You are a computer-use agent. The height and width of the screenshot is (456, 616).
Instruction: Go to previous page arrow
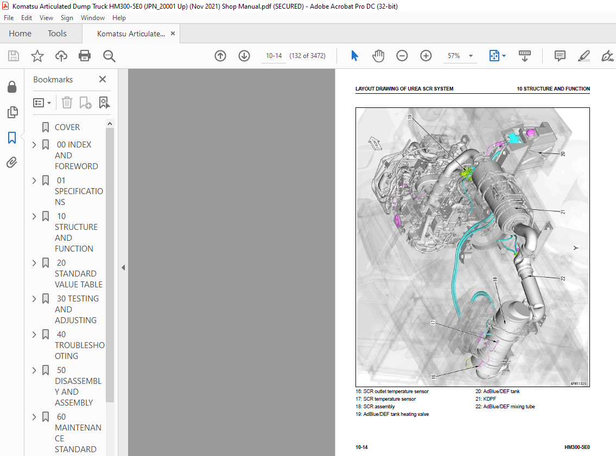[x=220, y=56]
